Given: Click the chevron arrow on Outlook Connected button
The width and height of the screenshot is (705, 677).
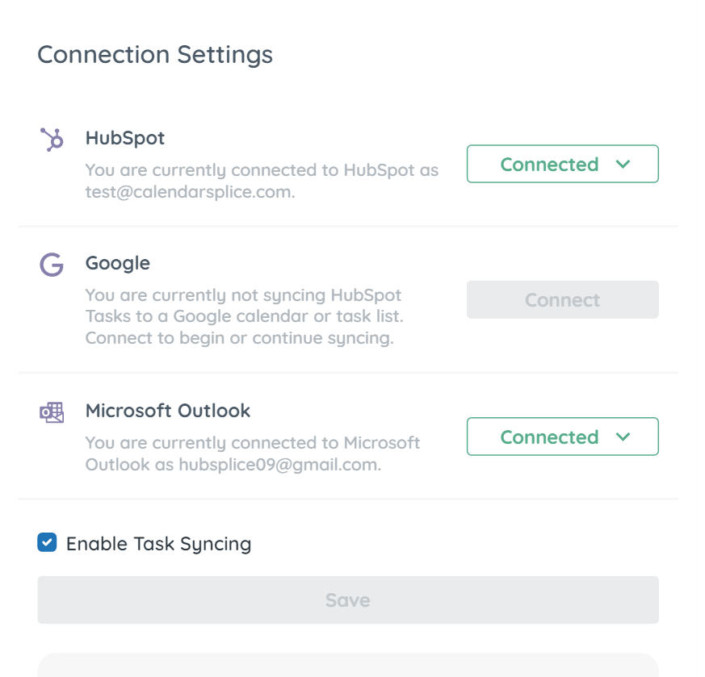Looking at the screenshot, I should (623, 437).
